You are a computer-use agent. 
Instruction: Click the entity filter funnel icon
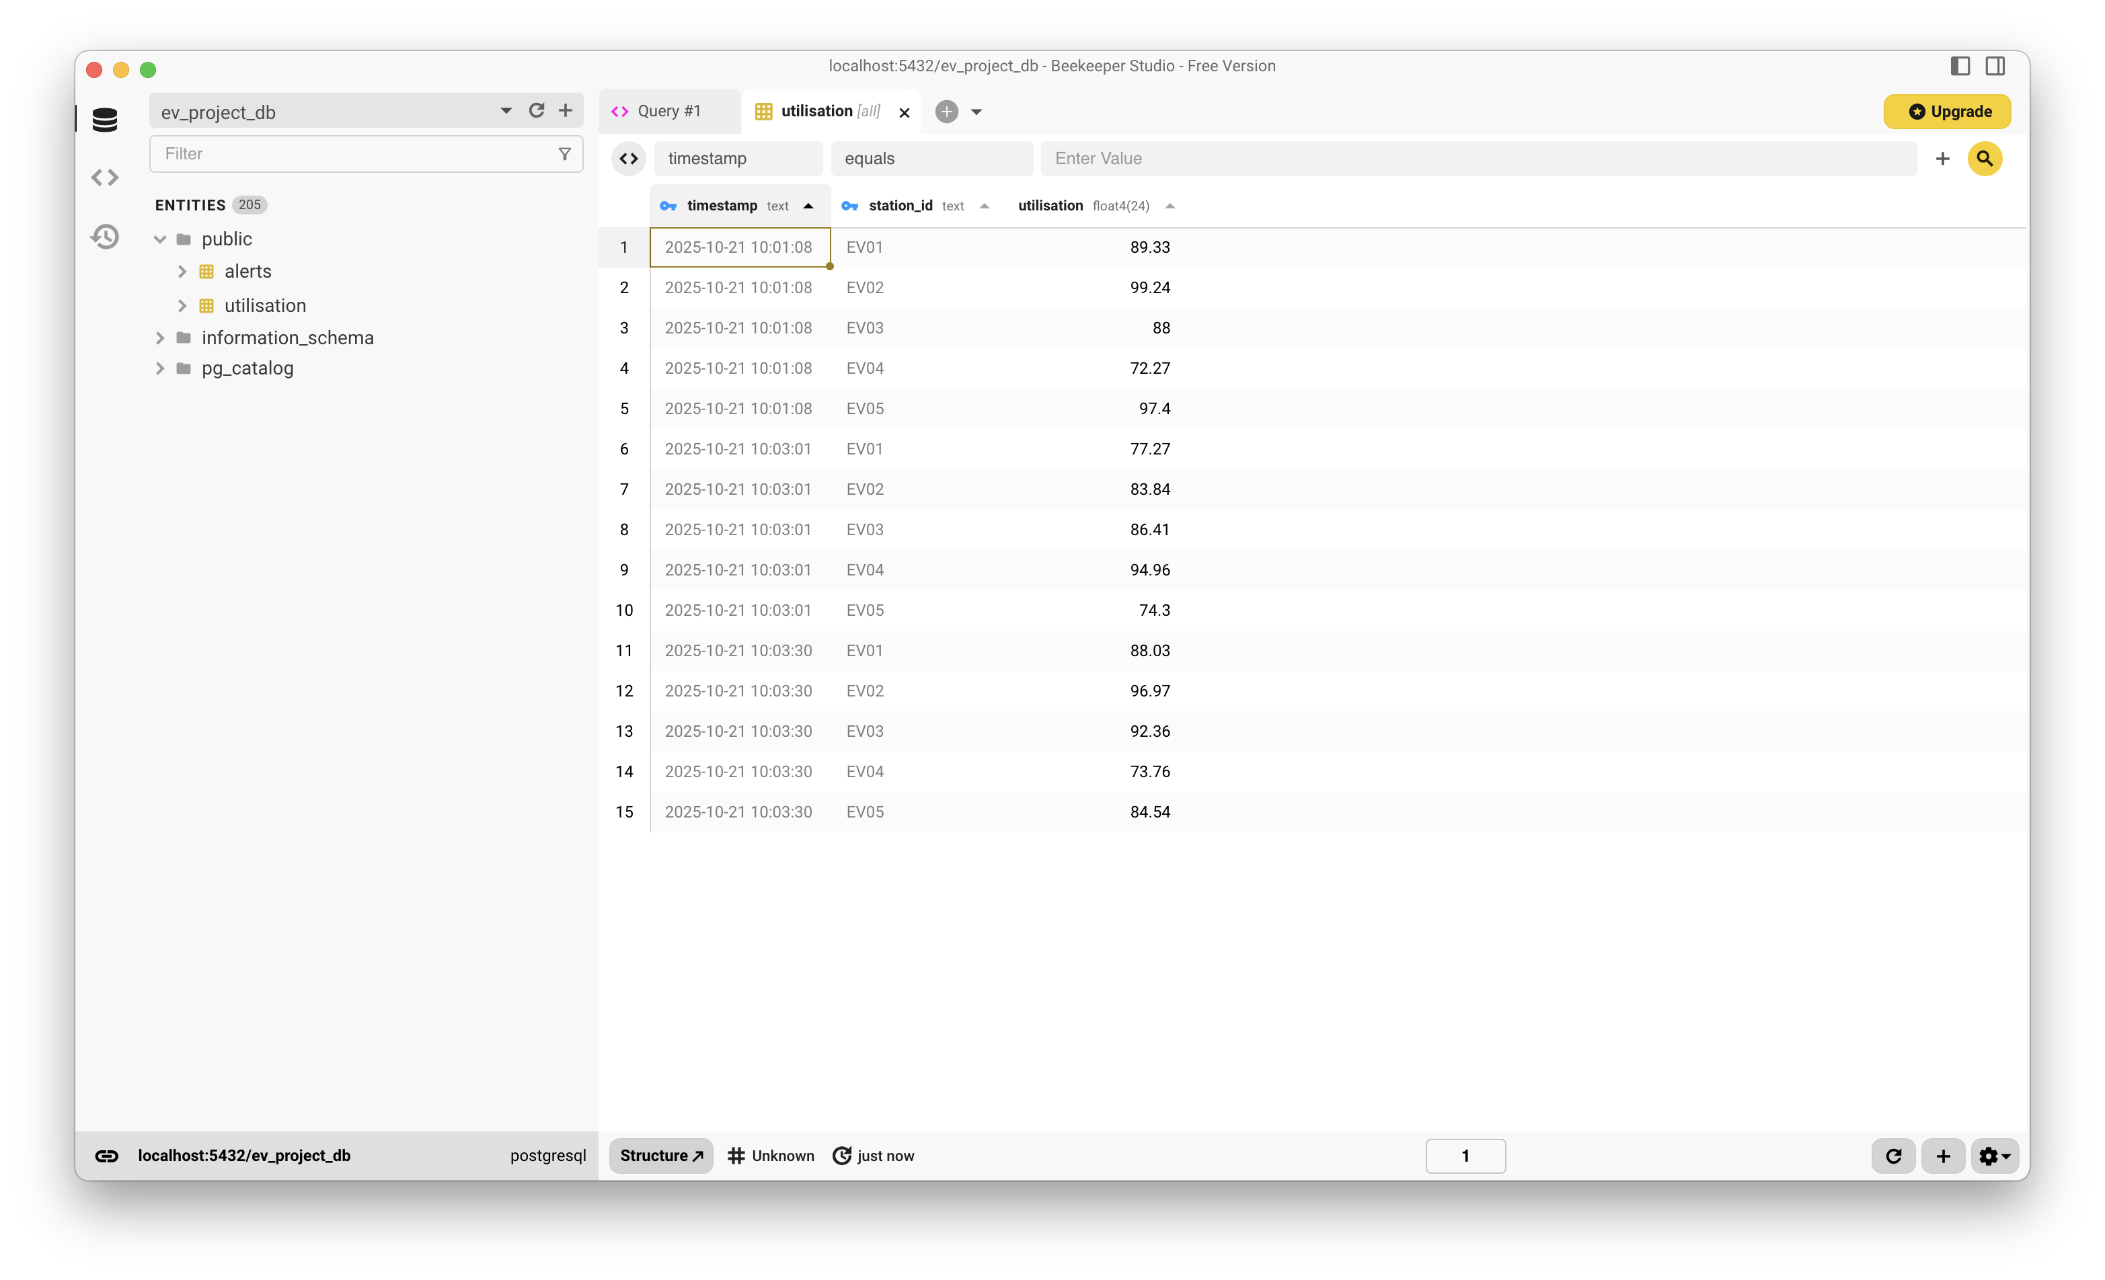565,155
